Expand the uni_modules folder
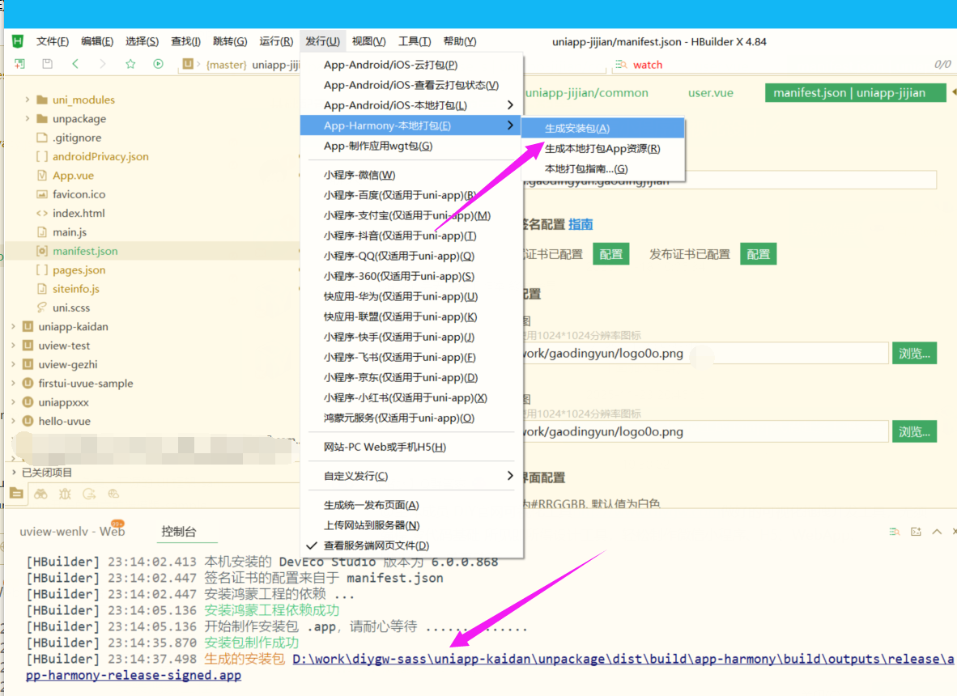 coord(28,100)
